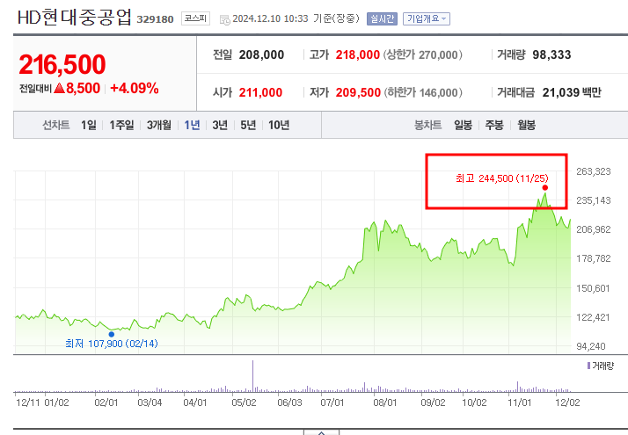Click the purple 거래량 legend marker
628x435 pixels.
(588, 366)
